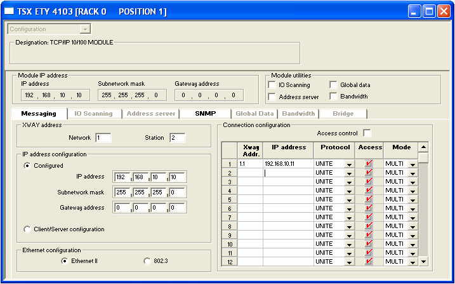The width and height of the screenshot is (455, 284).
Task: Open Mode dropdown in row 7
Action: pyautogui.click(x=412, y=217)
